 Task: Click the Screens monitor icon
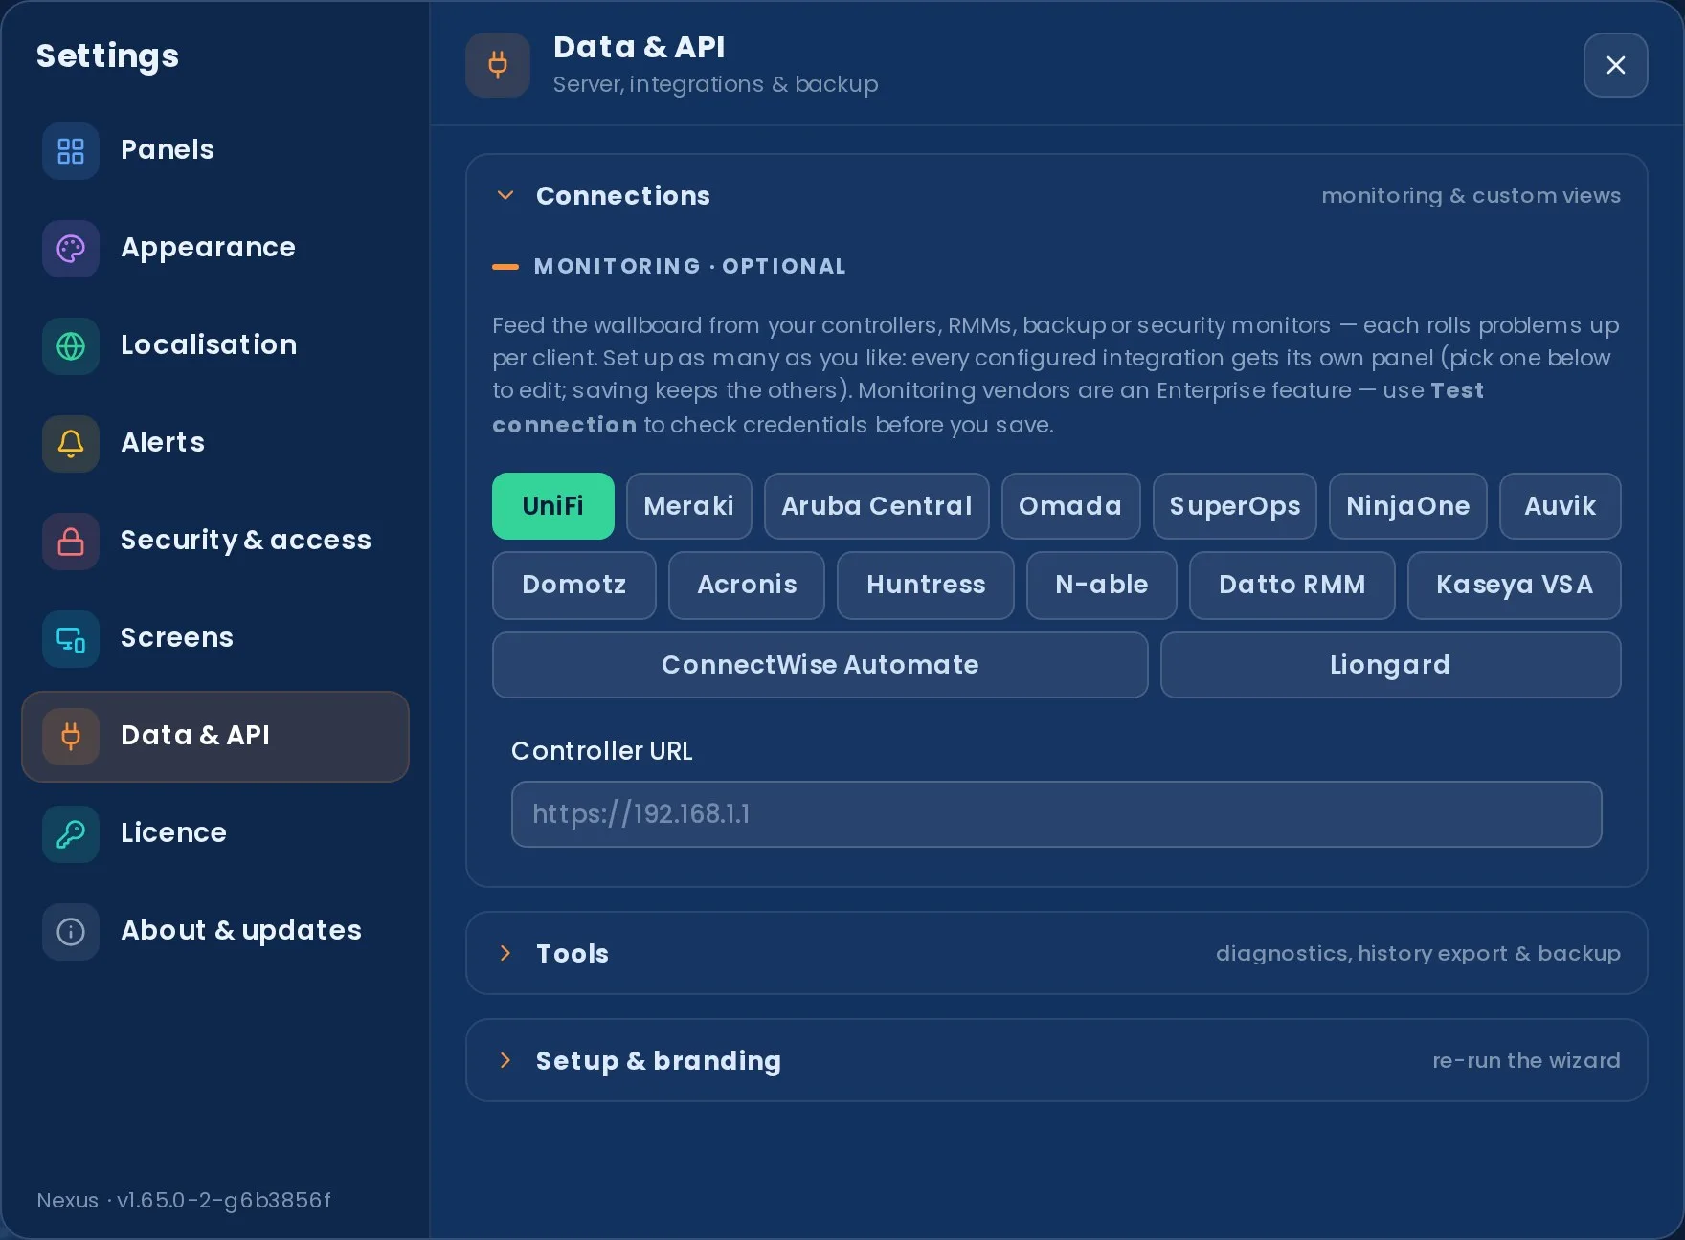coord(71,638)
